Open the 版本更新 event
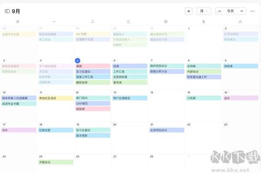This screenshot has height=173, width=261. point(93,136)
